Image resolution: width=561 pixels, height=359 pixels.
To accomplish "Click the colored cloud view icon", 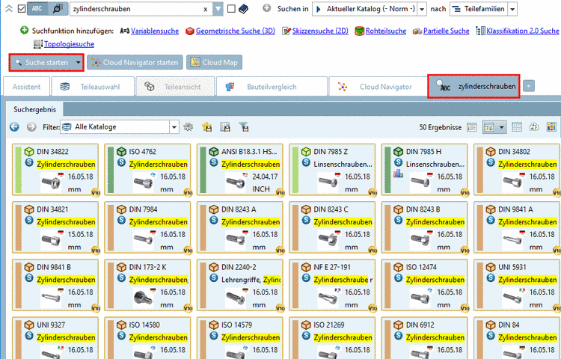I will (x=534, y=127).
